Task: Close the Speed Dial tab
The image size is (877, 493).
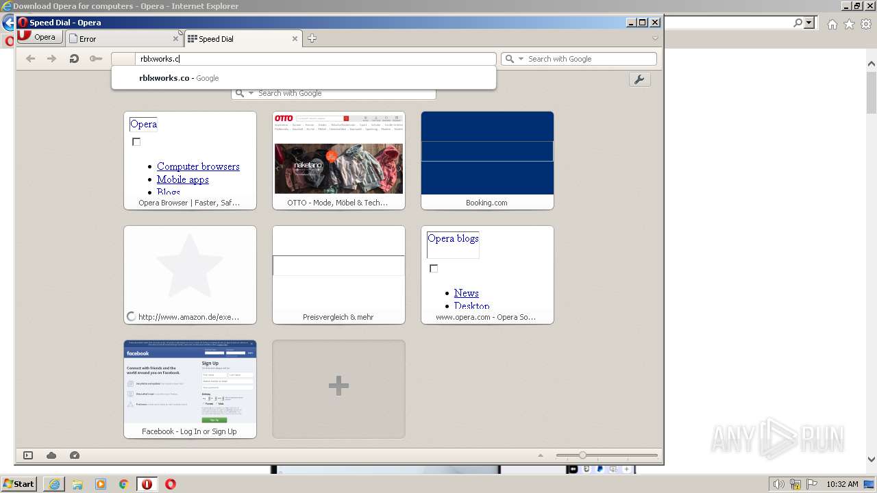Action: point(295,39)
